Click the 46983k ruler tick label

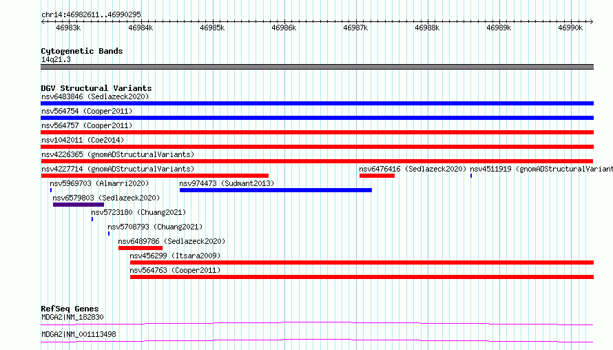(x=68, y=28)
